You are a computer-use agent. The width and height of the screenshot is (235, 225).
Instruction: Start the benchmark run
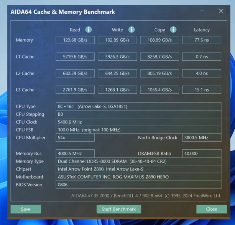pyautogui.click(x=119, y=209)
